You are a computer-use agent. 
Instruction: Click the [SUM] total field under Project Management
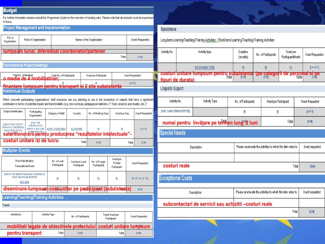(x=140, y=57)
